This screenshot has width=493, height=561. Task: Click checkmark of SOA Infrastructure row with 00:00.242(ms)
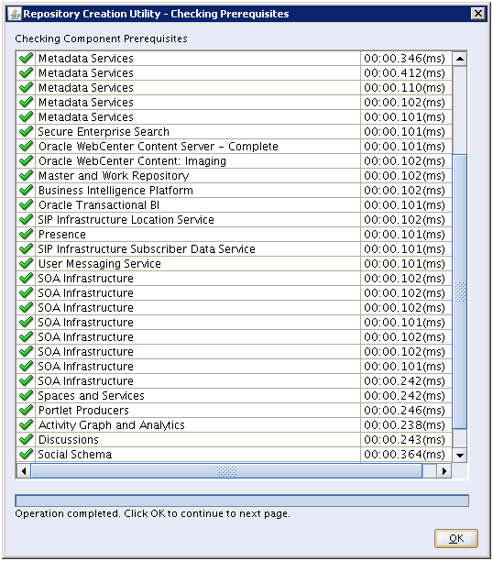click(27, 381)
